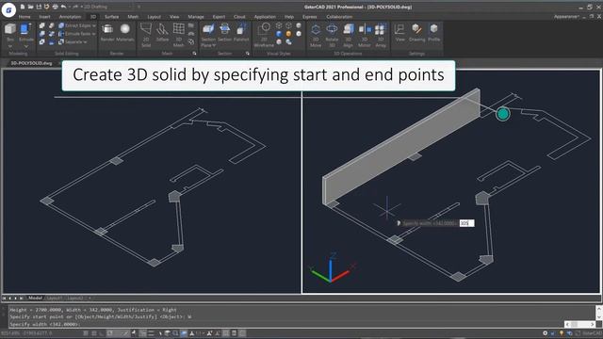Image resolution: width=603 pixels, height=339 pixels.
Task: Select the Box modeling tool
Action: [10, 32]
